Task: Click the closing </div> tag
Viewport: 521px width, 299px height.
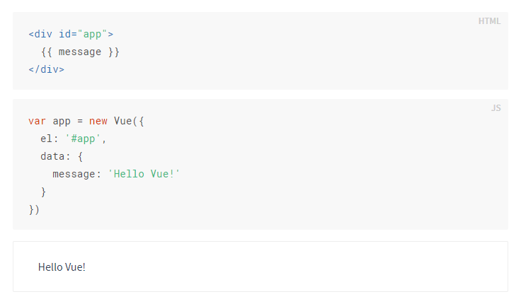Action: 46,69
